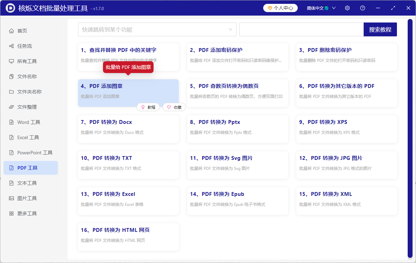Toggle favorite with the 收藏 heart button
This screenshot has width=416, height=263.
click(174, 107)
